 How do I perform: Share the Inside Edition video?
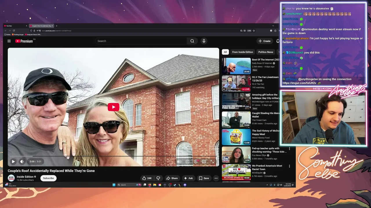click(x=172, y=178)
